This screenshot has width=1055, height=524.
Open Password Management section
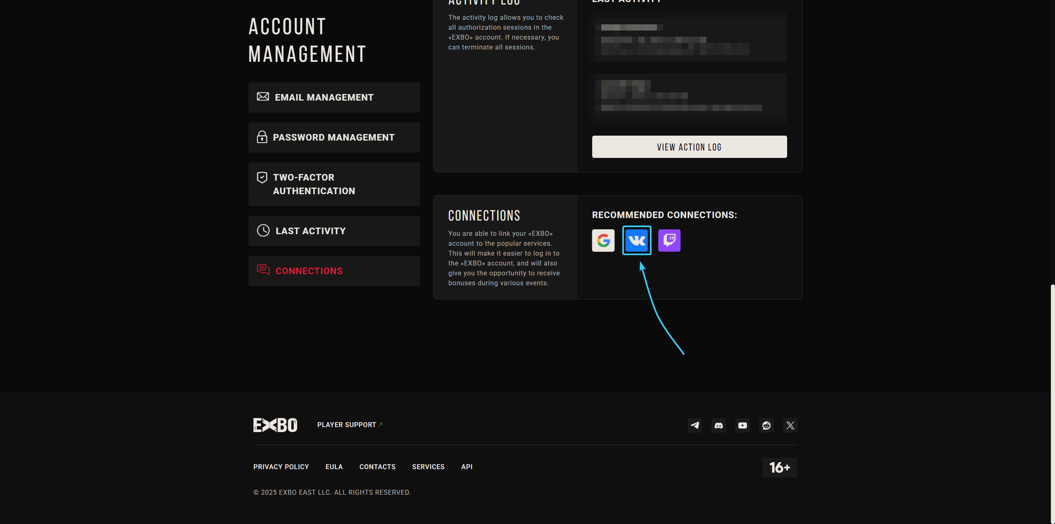[x=334, y=137]
